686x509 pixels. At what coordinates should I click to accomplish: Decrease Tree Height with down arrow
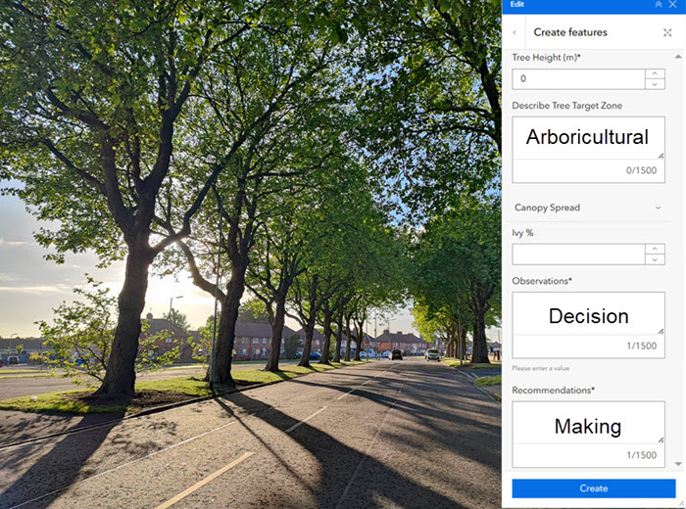(654, 84)
